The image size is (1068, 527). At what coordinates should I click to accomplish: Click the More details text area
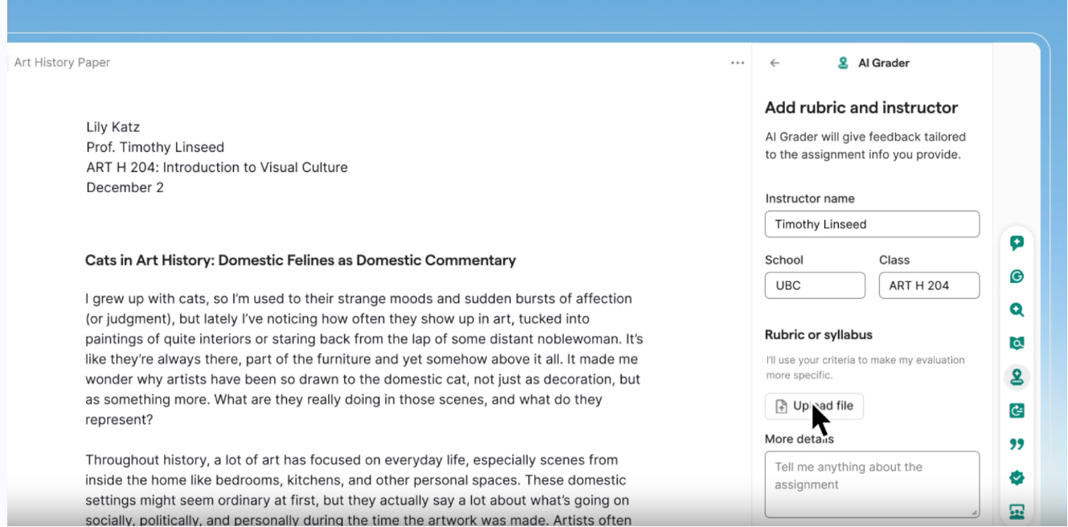[872, 484]
